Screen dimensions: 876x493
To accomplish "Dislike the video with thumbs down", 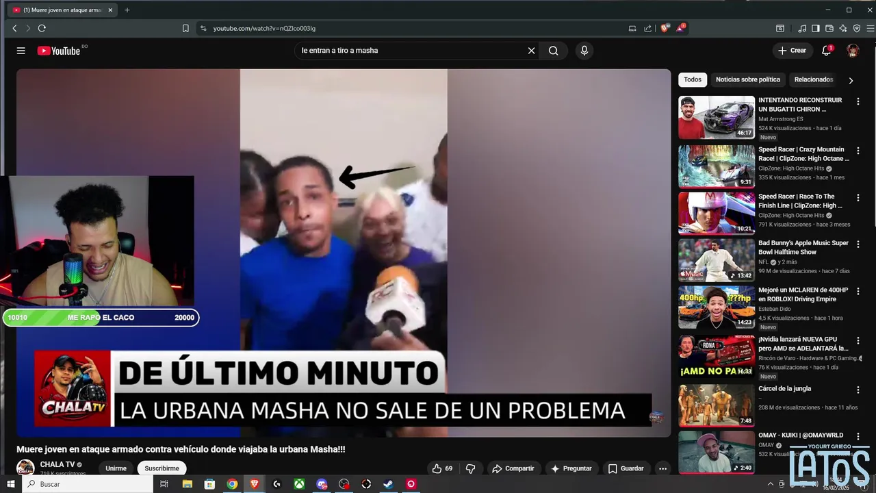I will (x=470, y=468).
